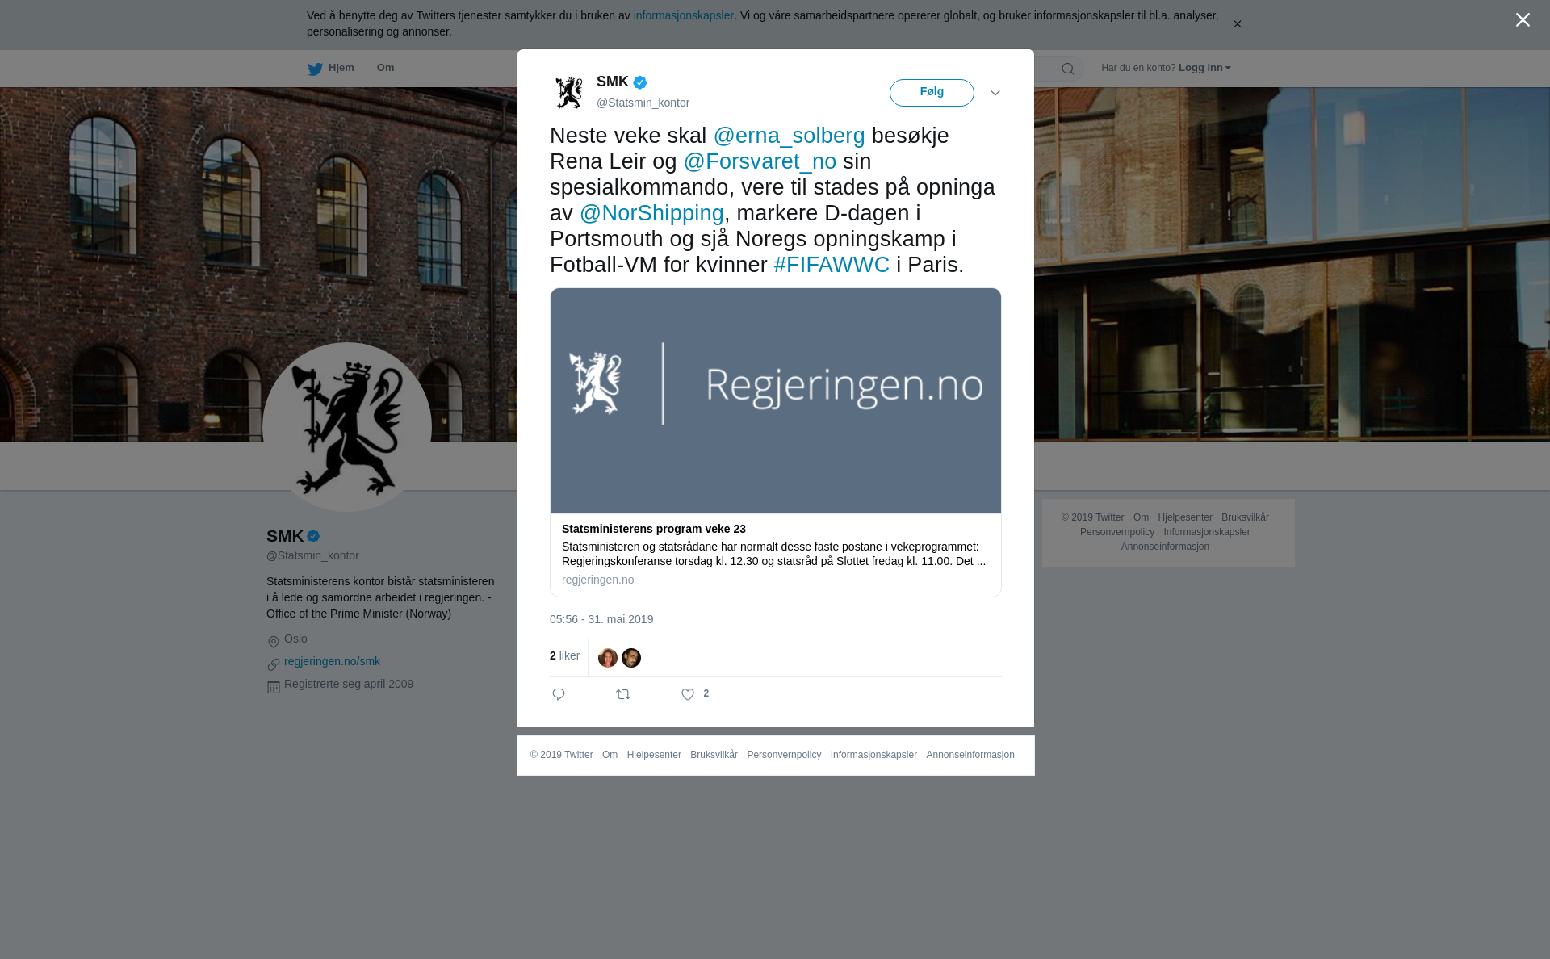Open @erna_solberg mention link
1550x959 pixels.
[x=789, y=136]
